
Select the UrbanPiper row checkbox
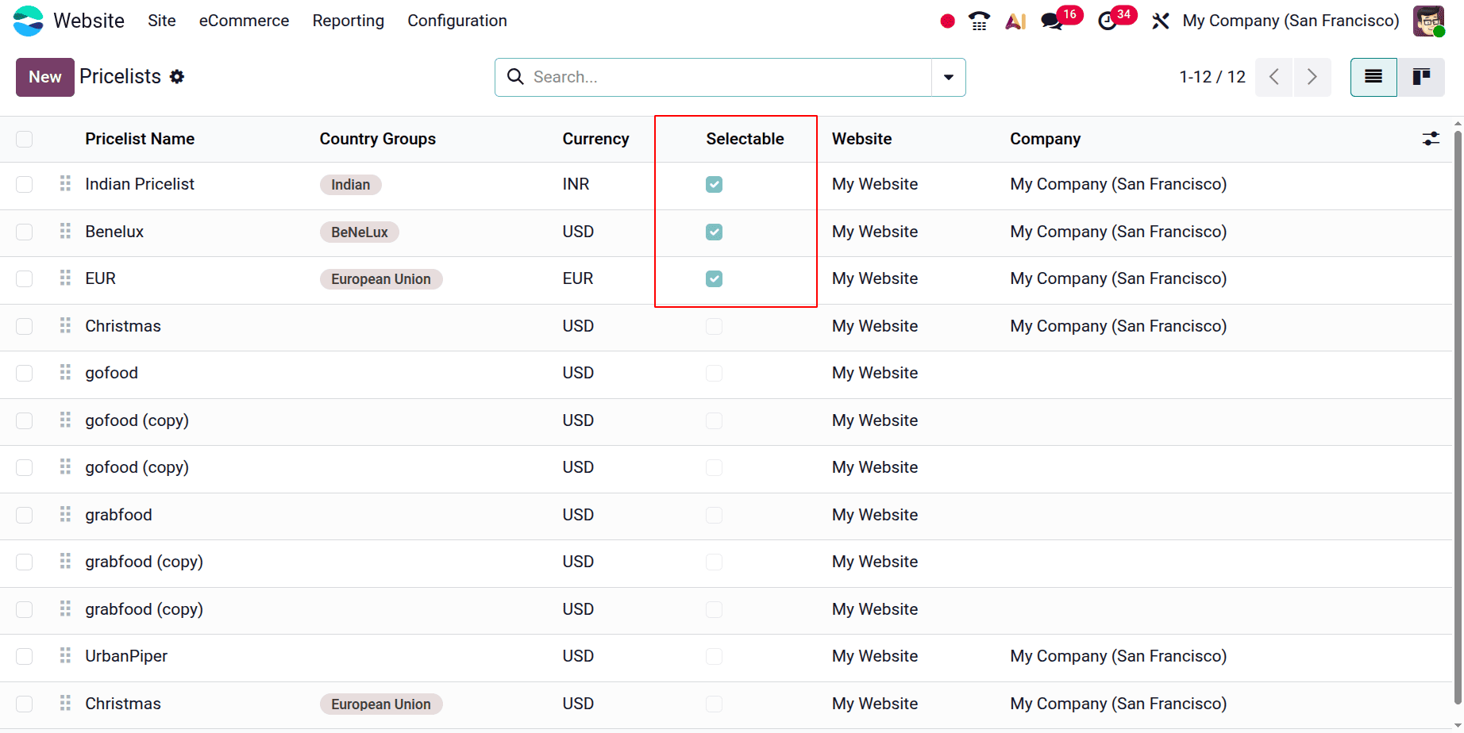pos(25,656)
